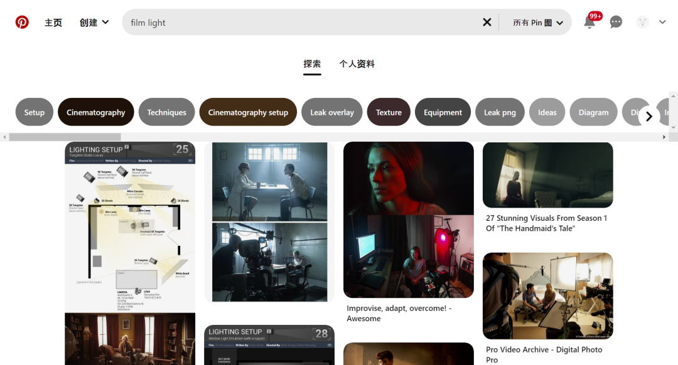The width and height of the screenshot is (678, 365).
Task: Select the Diagram filter chip
Action: (x=594, y=112)
